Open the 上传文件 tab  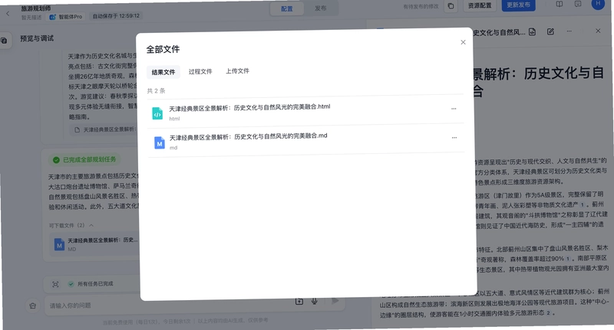tap(237, 71)
